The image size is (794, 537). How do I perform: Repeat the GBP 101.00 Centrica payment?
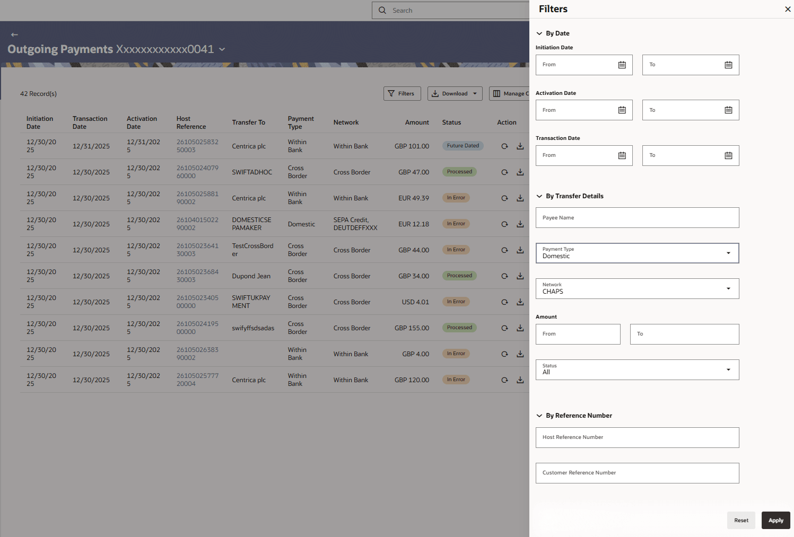(x=504, y=146)
